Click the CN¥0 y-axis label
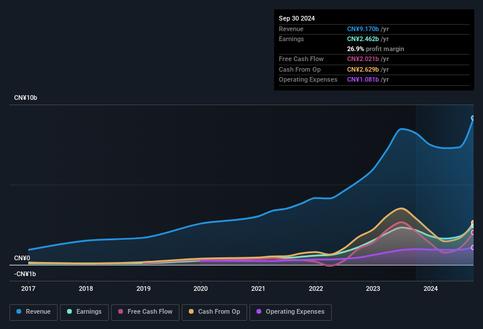Viewport: 483px width, 329px height. click(x=22, y=258)
